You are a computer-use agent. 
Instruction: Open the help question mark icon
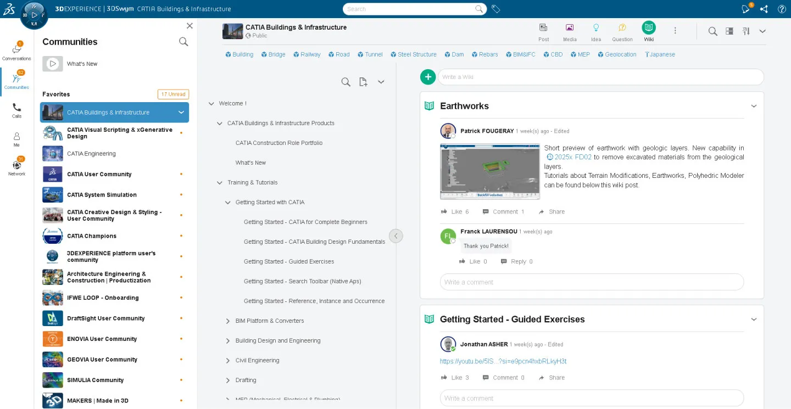782,9
